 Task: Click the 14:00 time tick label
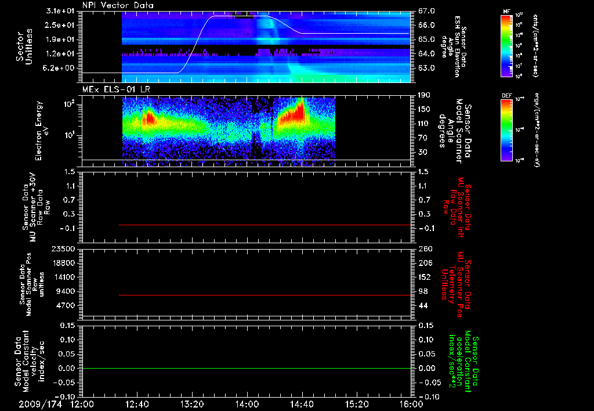tap(247, 404)
